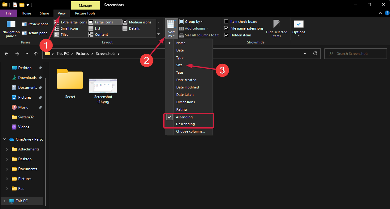Select Medium icons layout
Viewport: 390px width, 209px height.
tap(137, 22)
